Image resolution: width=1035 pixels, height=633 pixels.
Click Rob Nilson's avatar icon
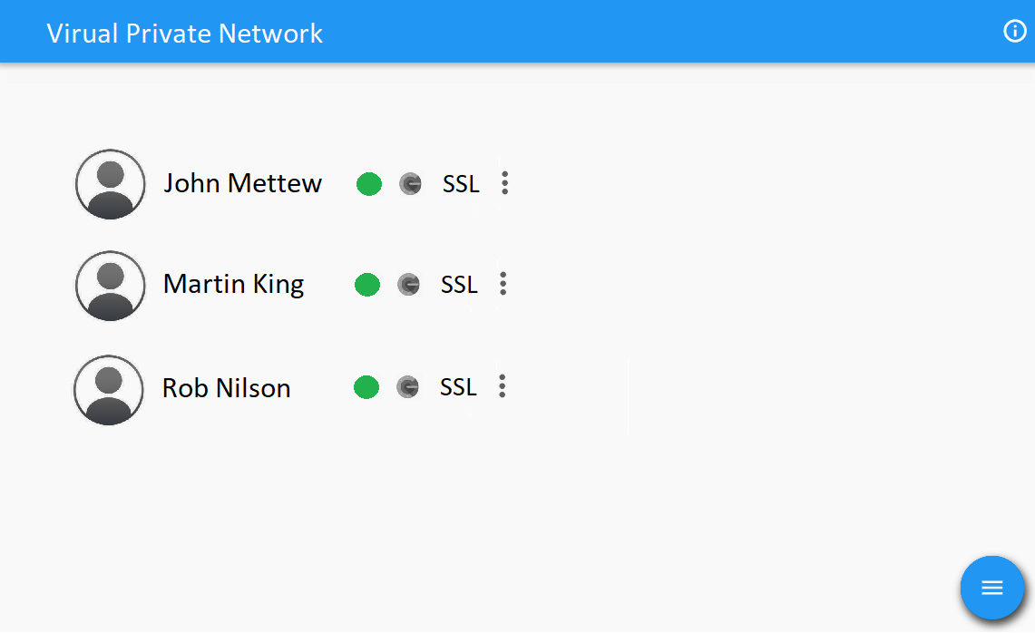tap(108, 390)
